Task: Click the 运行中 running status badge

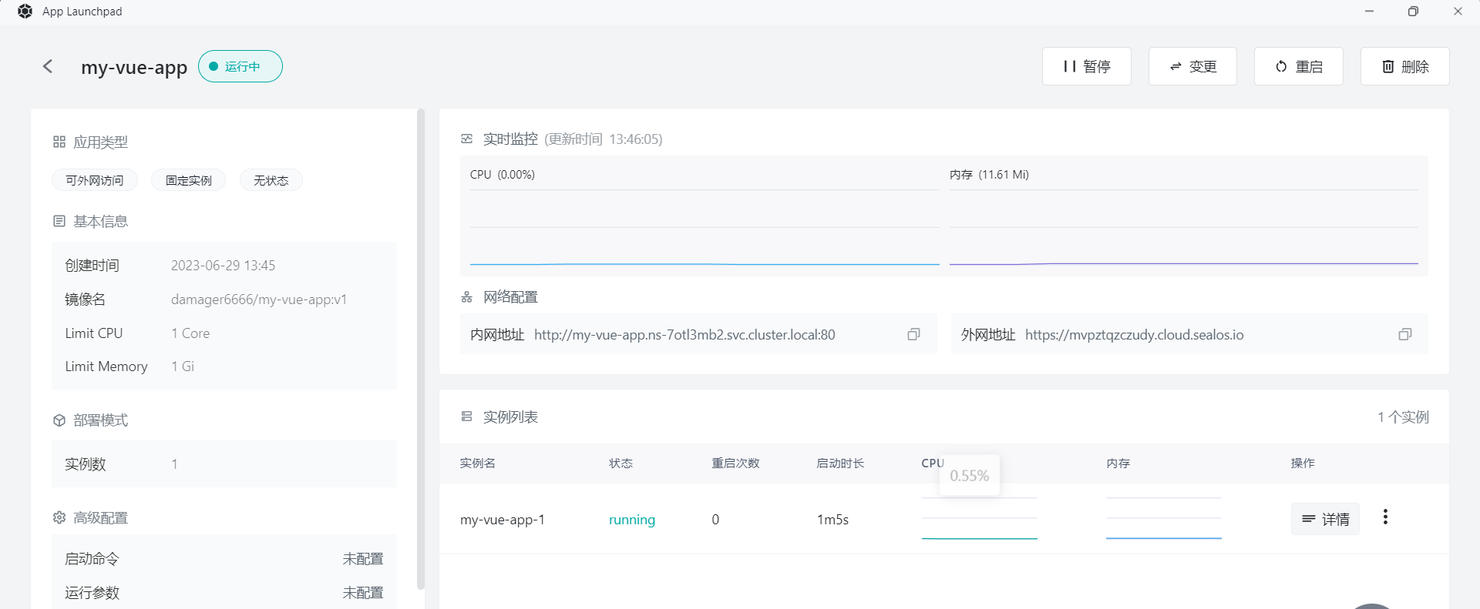Action: (x=240, y=66)
